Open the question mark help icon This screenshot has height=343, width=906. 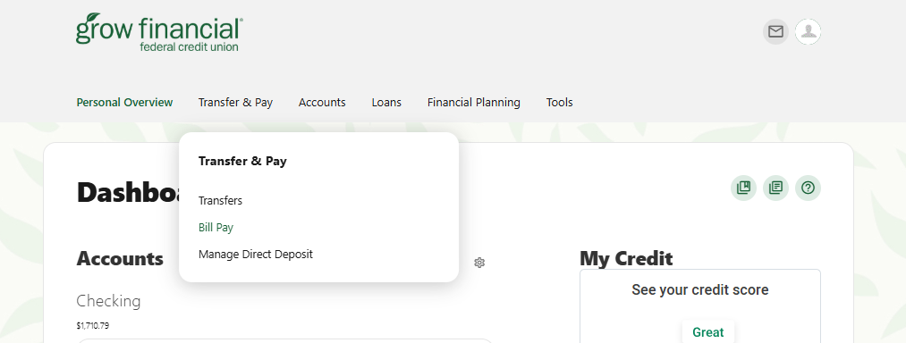[808, 188]
